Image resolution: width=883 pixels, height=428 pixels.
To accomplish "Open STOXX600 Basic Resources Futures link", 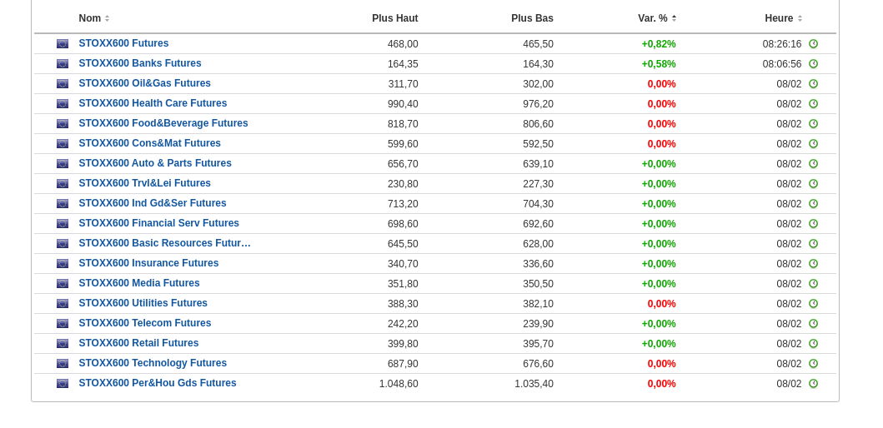I will coord(164,243).
